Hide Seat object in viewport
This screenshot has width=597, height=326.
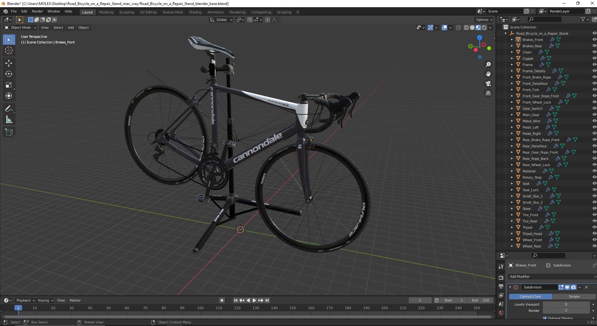(x=594, y=184)
